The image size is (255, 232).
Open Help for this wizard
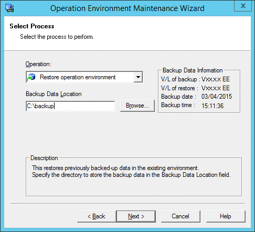226,216
